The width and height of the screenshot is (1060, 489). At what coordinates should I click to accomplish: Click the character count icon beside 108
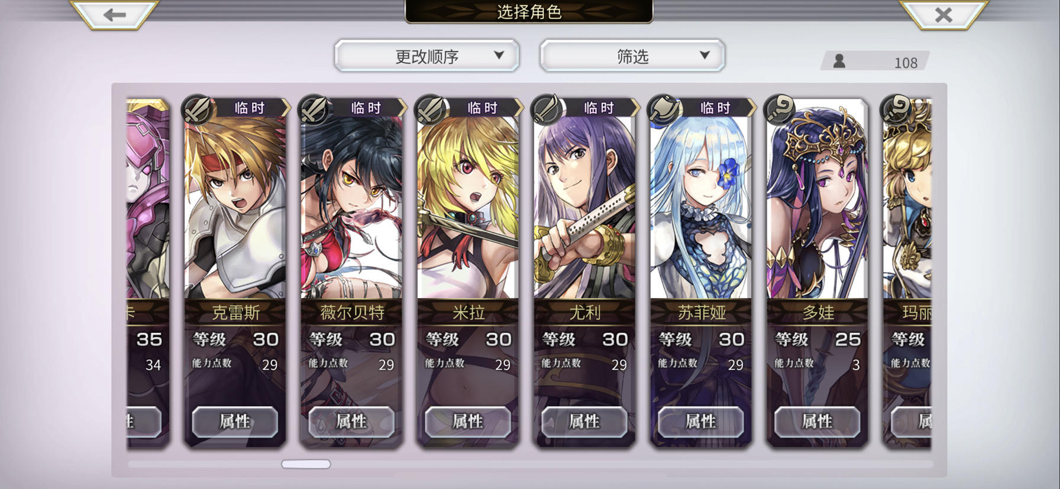839,61
